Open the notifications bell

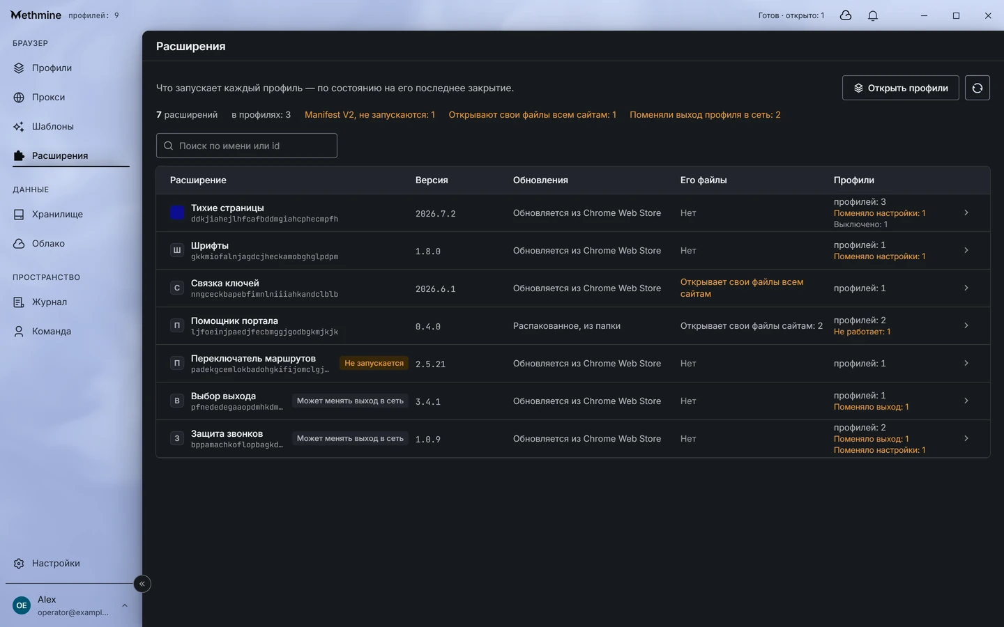873,15
